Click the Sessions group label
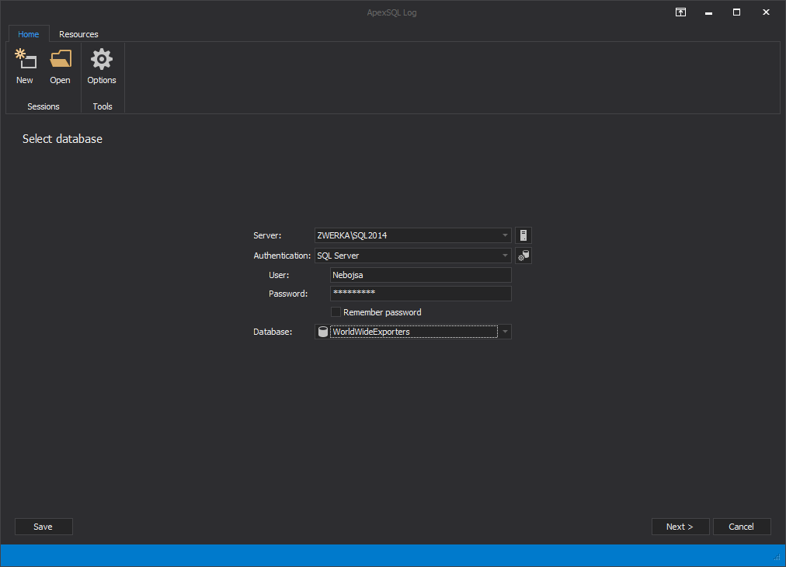Viewport: 786px width, 567px height. 43,106
